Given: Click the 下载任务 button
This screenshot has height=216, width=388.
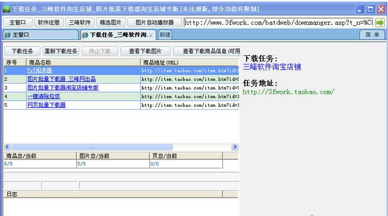Looking at the screenshot, I should click(x=22, y=51).
